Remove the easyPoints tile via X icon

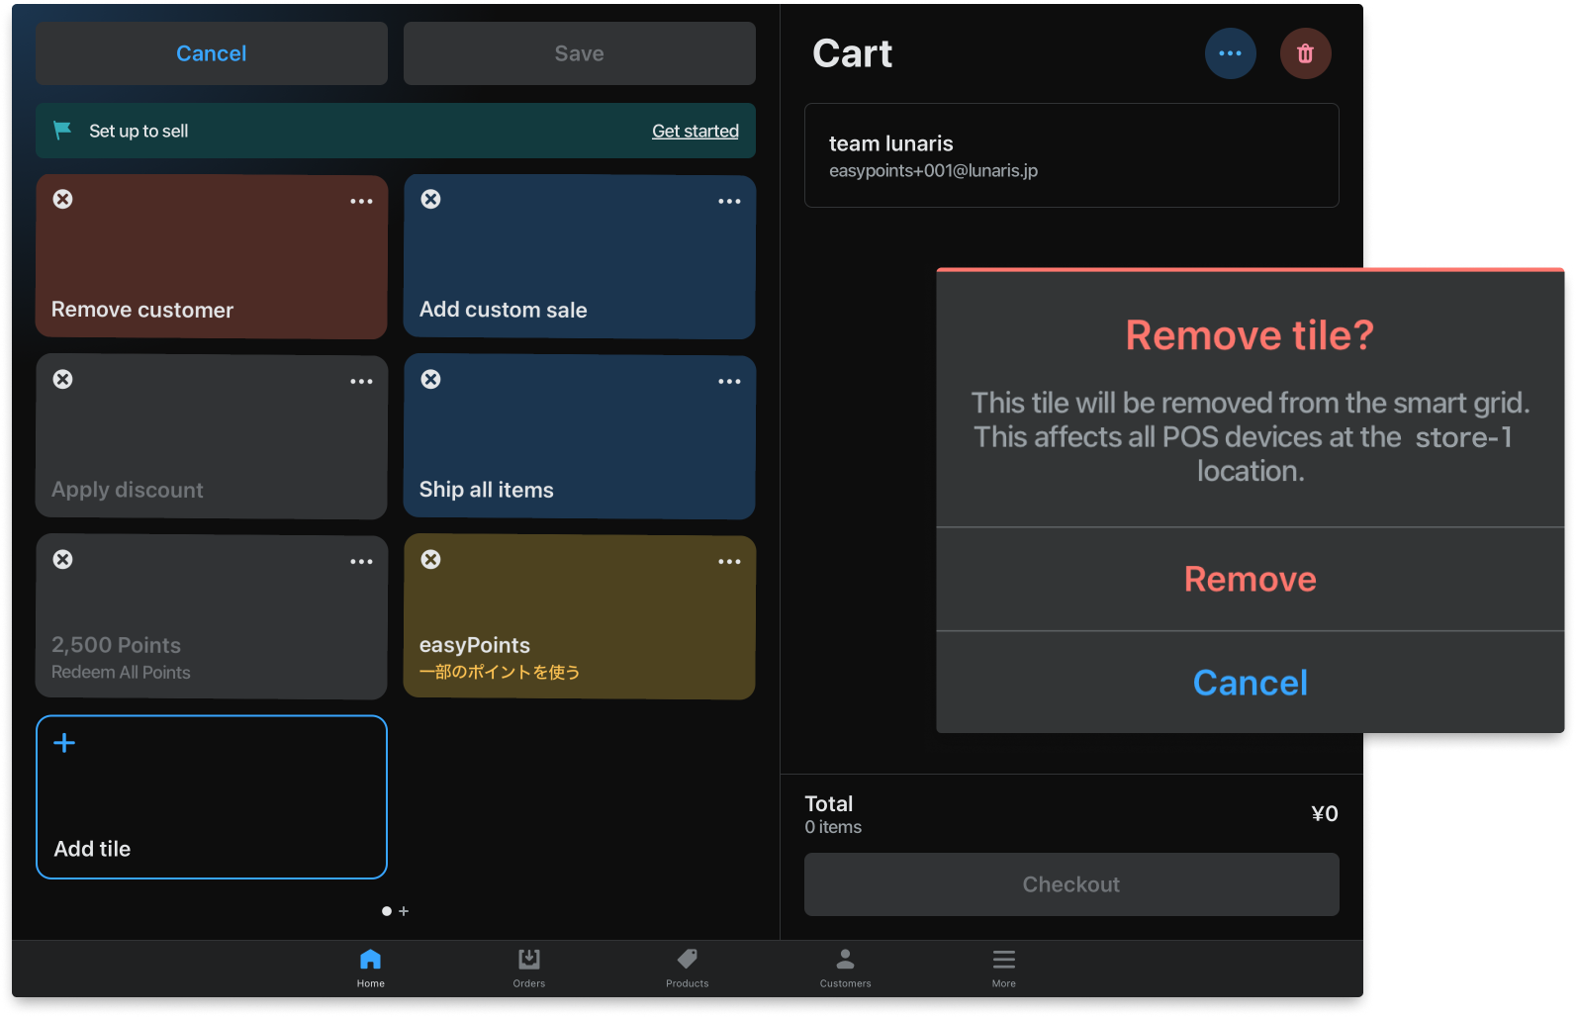[x=430, y=560]
